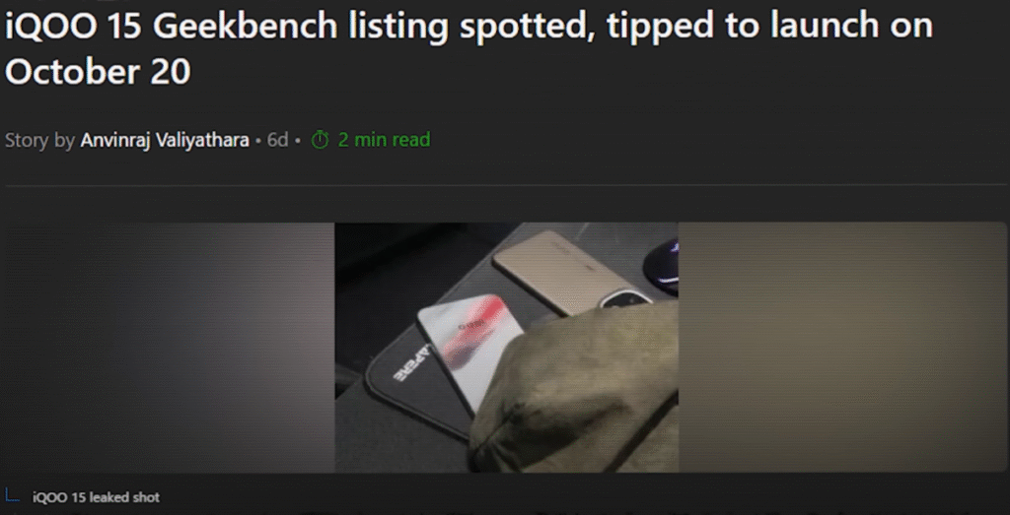The image size is (1010, 515).
Task: Click the "iQOO 15 leaked shot" caption
Action: pos(96,497)
